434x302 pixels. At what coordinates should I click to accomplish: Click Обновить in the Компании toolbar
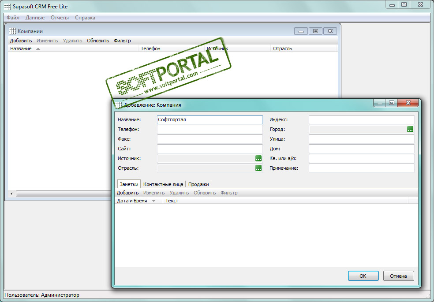tap(98, 41)
